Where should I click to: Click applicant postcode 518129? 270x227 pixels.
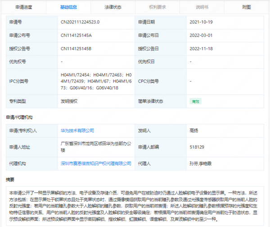point(197,147)
